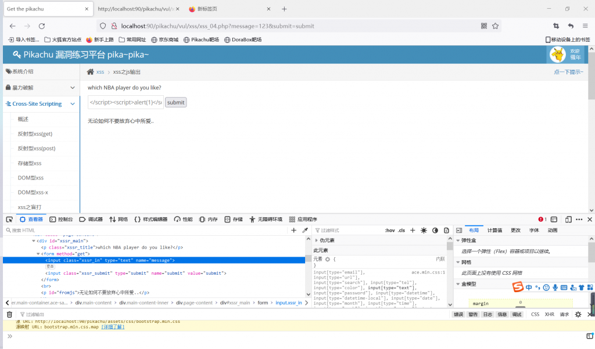
Task: Click the eyedropper color picker icon
Action: pyautogui.click(x=305, y=231)
